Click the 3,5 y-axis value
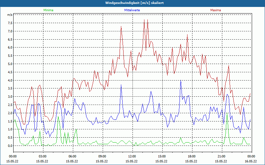The height and width of the screenshot is (165, 265). (10, 88)
